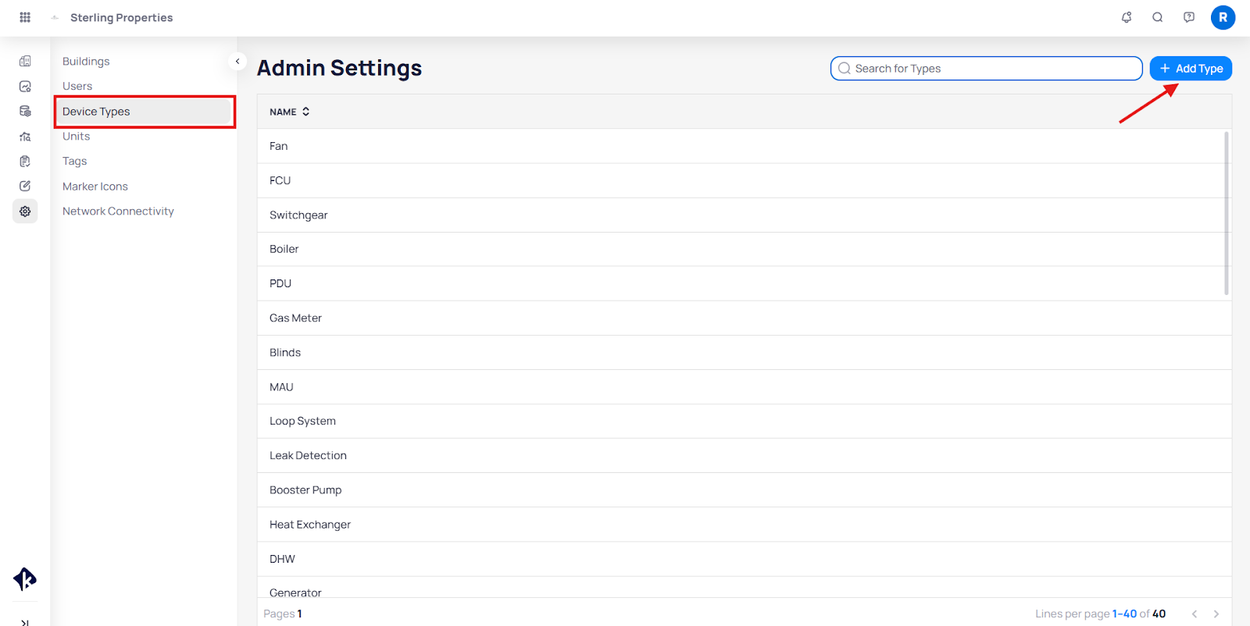
Task: Open Marker Icons settings section
Action: (x=95, y=187)
